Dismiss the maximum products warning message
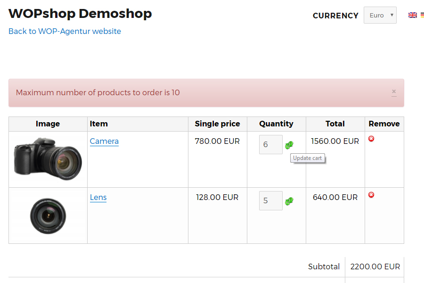 tap(394, 92)
